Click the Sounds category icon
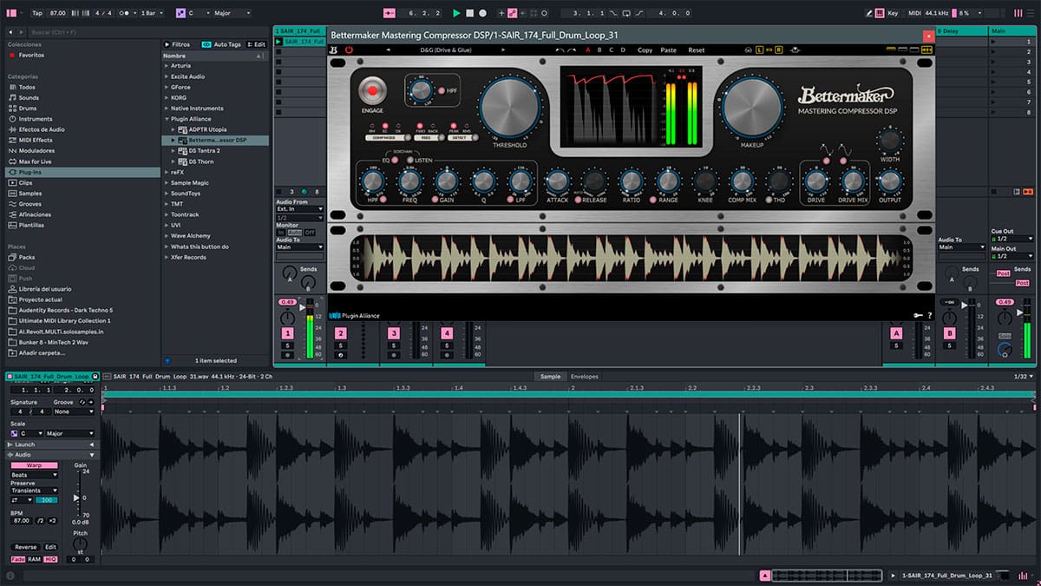 [11, 98]
